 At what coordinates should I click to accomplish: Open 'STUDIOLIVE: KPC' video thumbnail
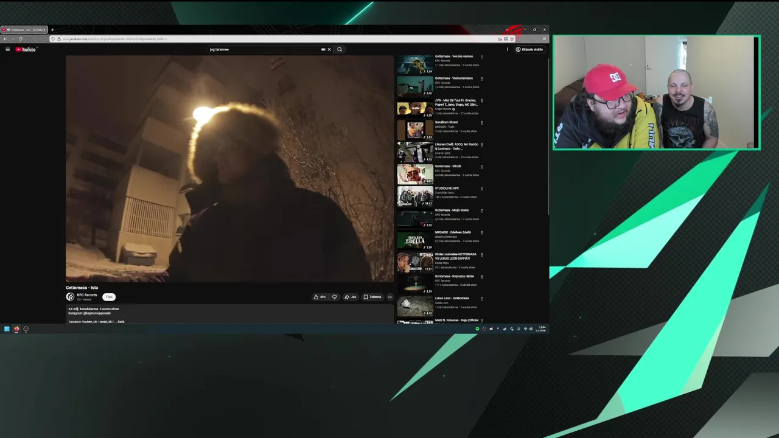pos(415,196)
